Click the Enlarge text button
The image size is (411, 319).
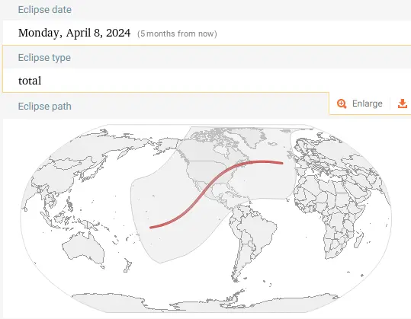(x=368, y=104)
